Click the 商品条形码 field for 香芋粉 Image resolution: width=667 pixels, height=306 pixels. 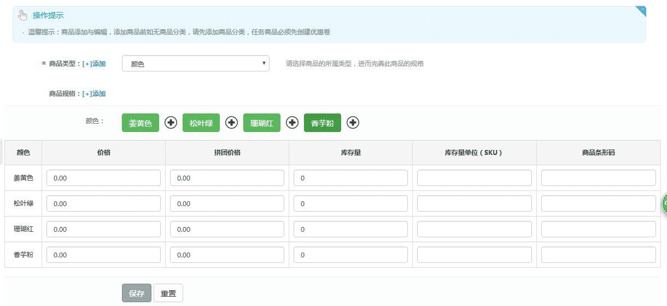tap(598, 255)
